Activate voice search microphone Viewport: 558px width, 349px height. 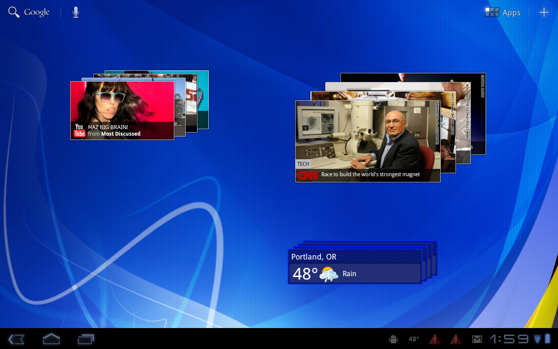[76, 12]
